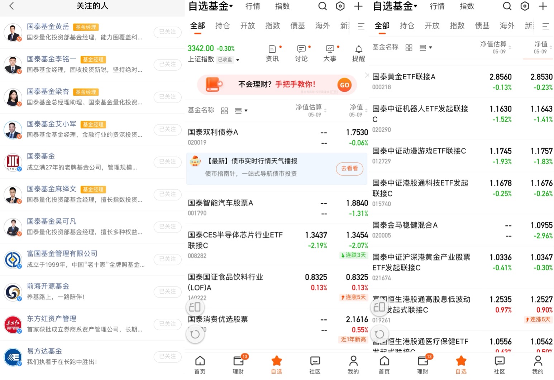The height and width of the screenshot is (380, 554).
Task: Open tab list menu icon in right screen
Action: click(546, 26)
